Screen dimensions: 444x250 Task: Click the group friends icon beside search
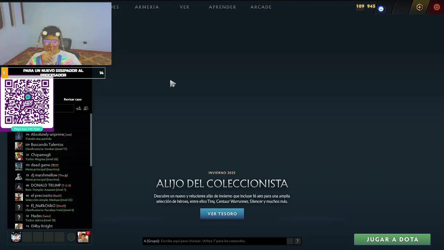click(x=86, y=108)
